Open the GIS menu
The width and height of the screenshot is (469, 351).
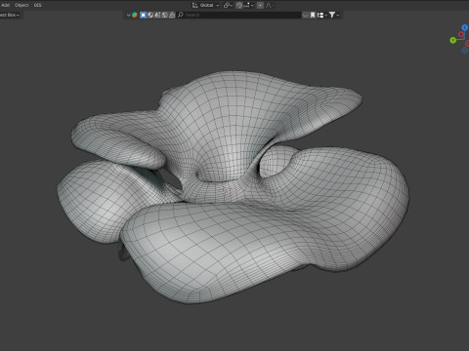[37, 5]
